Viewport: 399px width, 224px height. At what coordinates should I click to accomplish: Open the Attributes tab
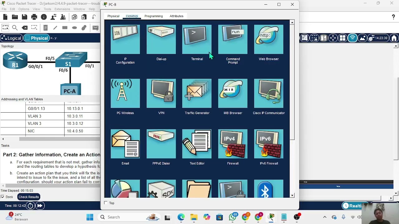(176, 16)
